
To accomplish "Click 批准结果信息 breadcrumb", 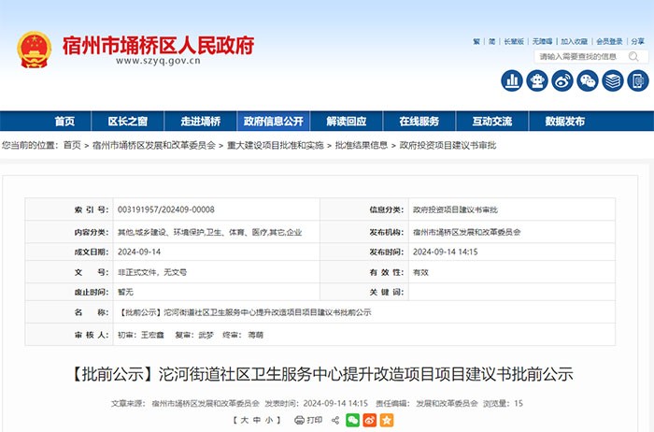I will pos(362,145).
